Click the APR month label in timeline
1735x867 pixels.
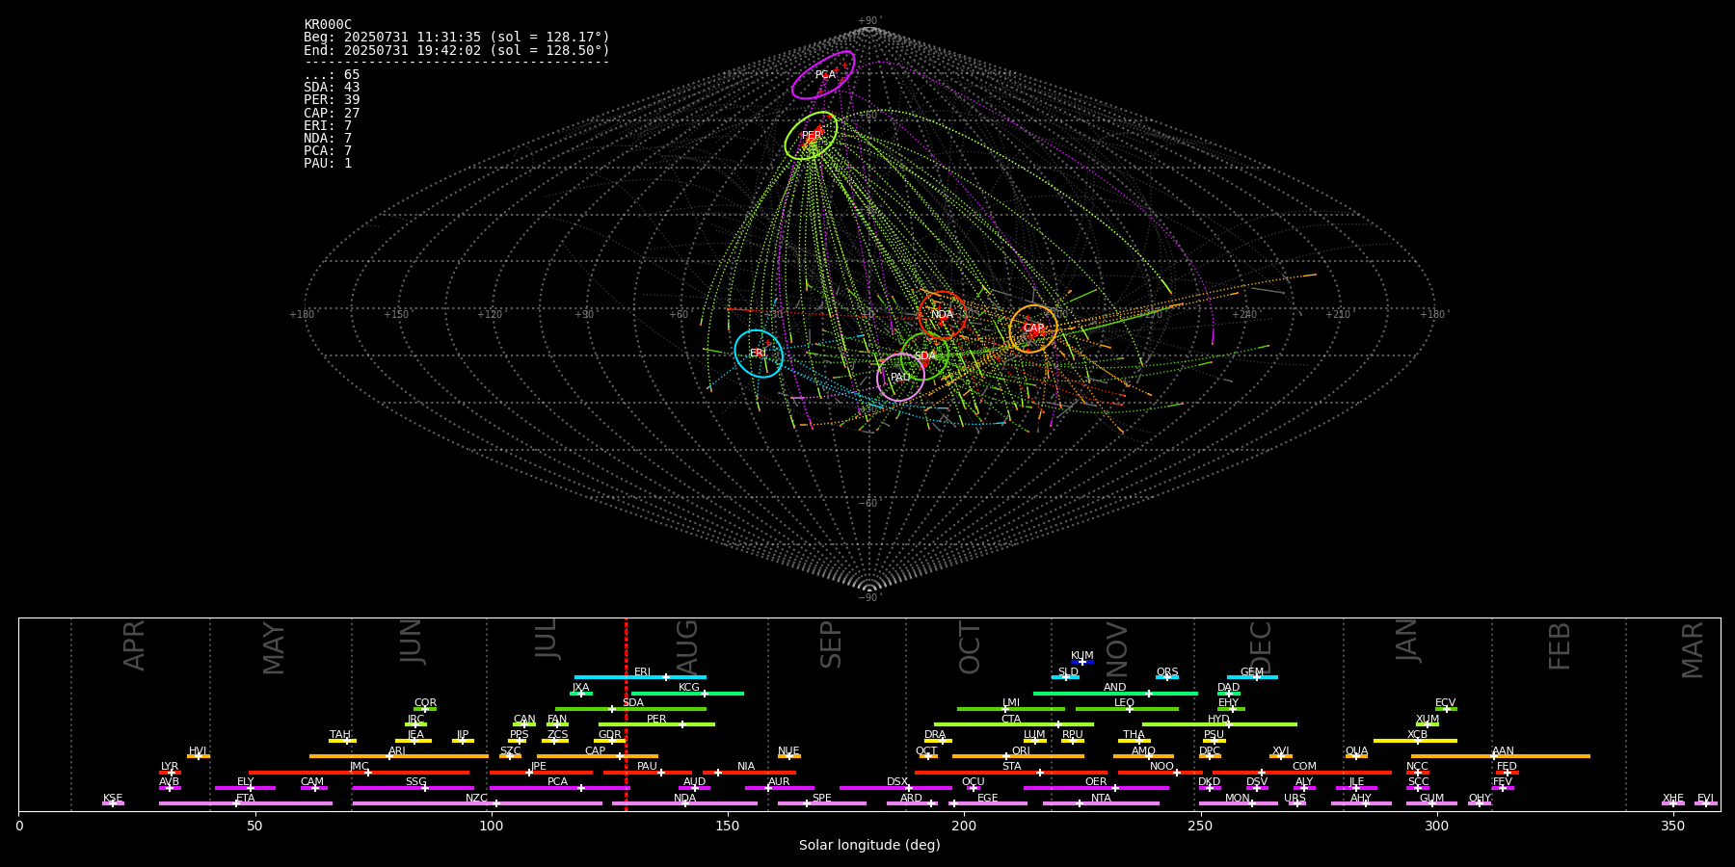134,645
